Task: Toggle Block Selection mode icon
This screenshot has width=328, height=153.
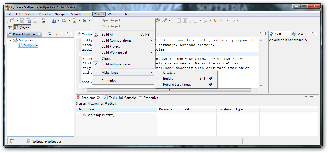Action: point(178,20)
